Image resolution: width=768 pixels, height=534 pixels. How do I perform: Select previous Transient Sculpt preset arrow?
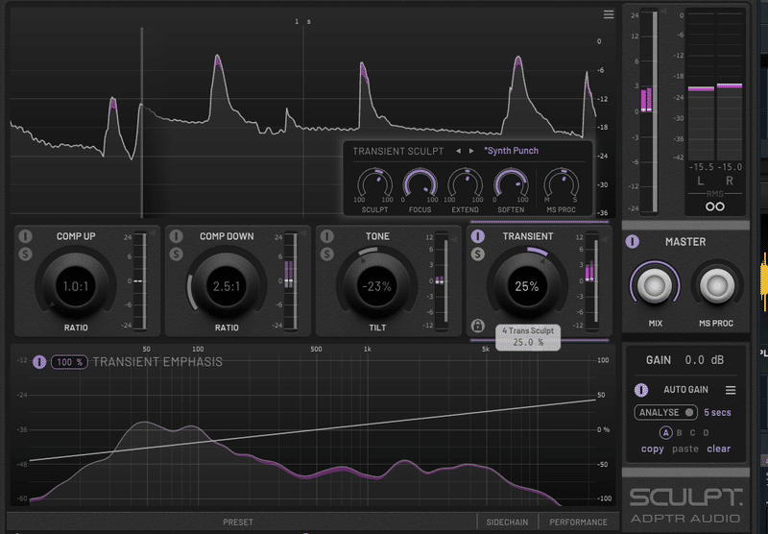459,151
